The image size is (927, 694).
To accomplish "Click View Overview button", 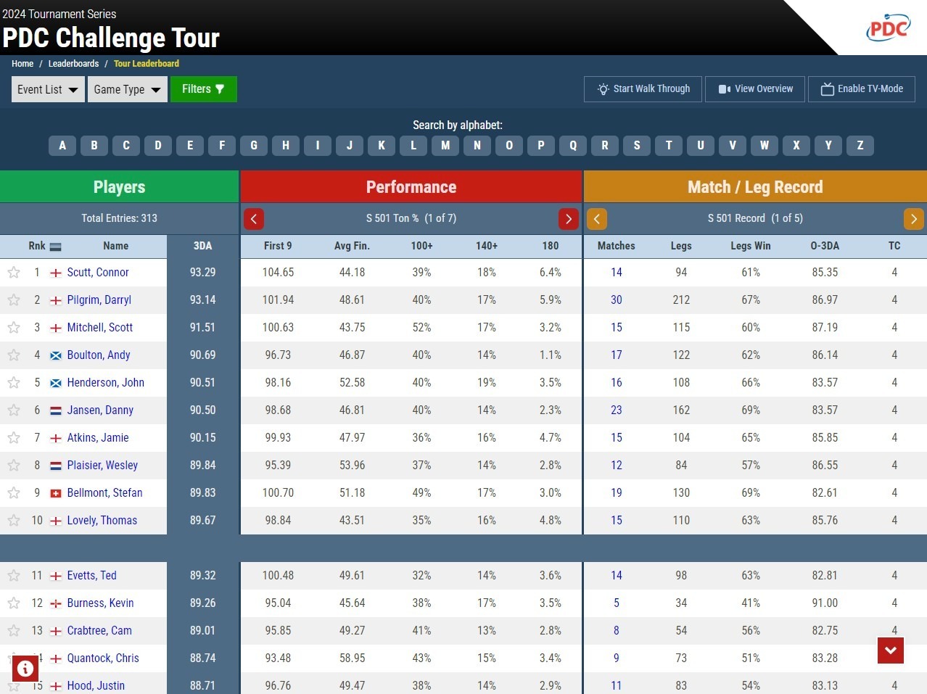I will [x=755, y=89].
